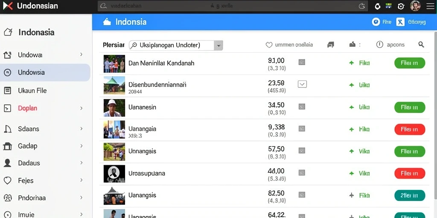Click the Sdaans bell icon in sidebar
The height and width of the screenshot is (218, 437).
[x=8, y=129]
